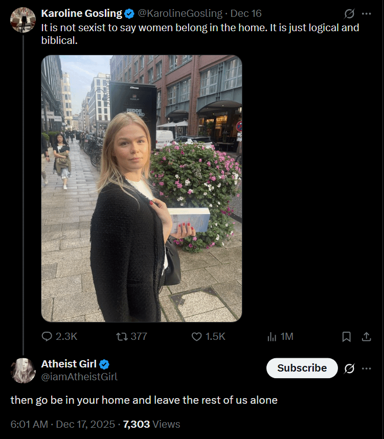The width and height of the screenshot is (384, 439).
Task: Open the more options menu on Karoline's post
Action: 366,14
